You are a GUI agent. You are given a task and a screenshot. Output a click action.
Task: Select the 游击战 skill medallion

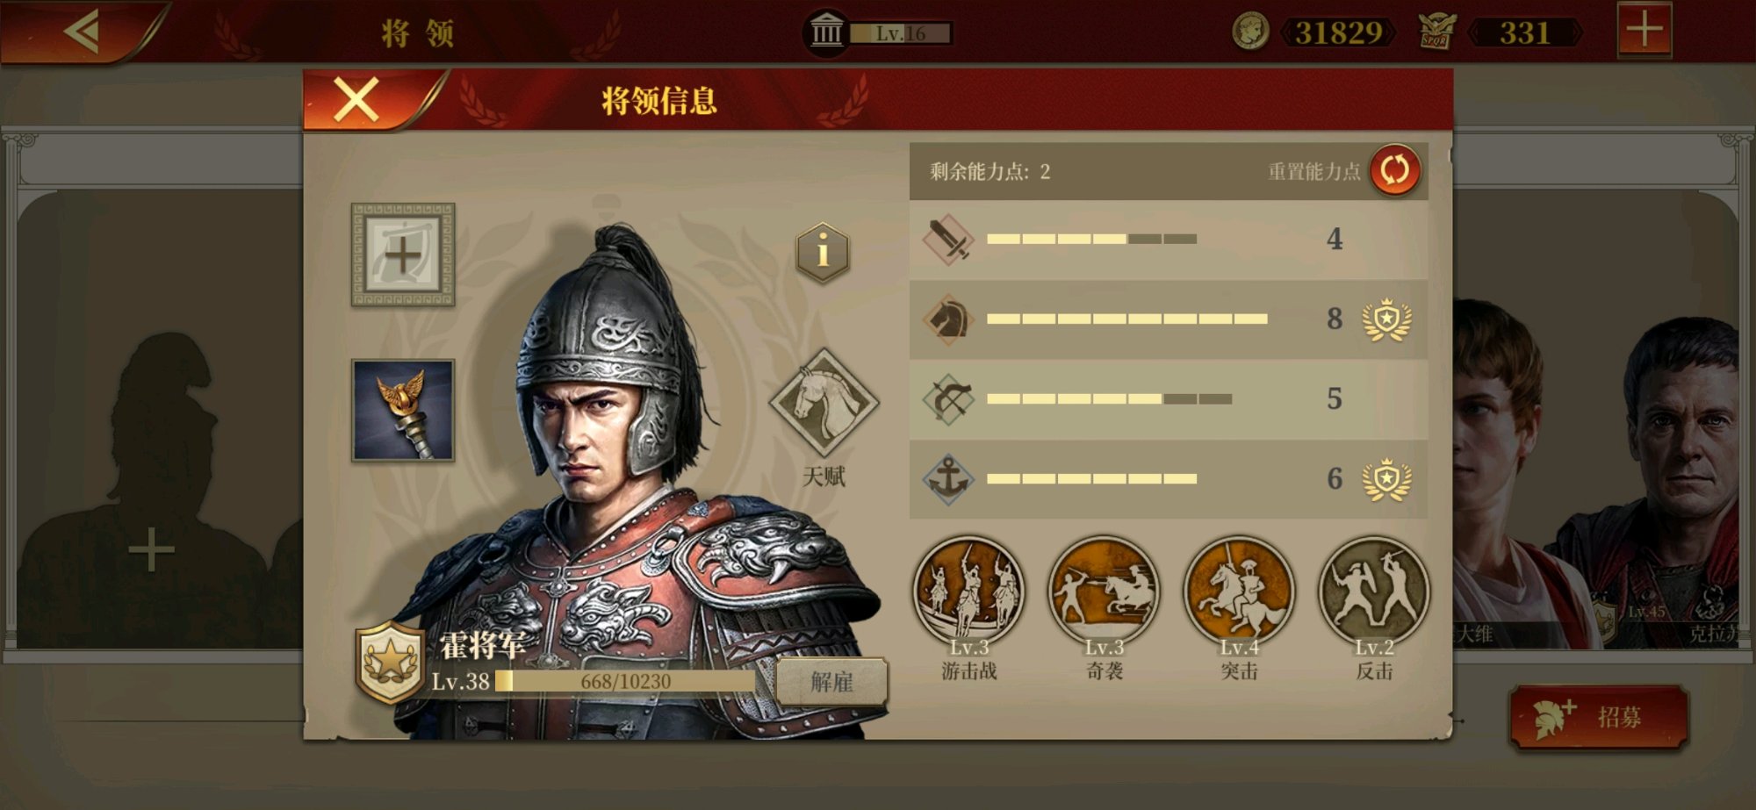(969, 591)
